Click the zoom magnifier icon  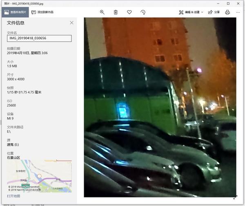pyautogui.click(x=102, y=12)
